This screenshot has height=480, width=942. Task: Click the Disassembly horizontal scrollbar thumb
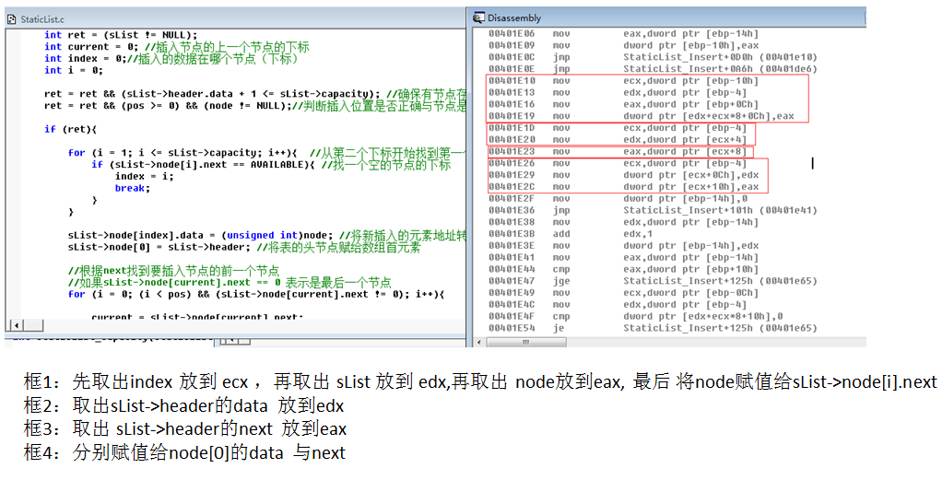pos(525,342)
